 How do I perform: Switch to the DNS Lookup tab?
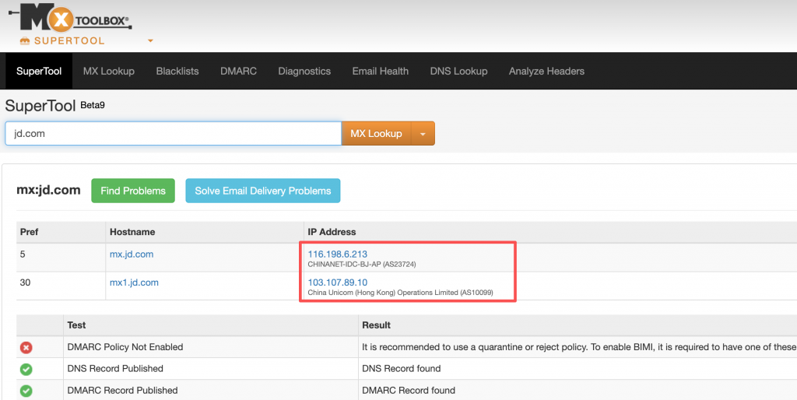click(458, 71)
